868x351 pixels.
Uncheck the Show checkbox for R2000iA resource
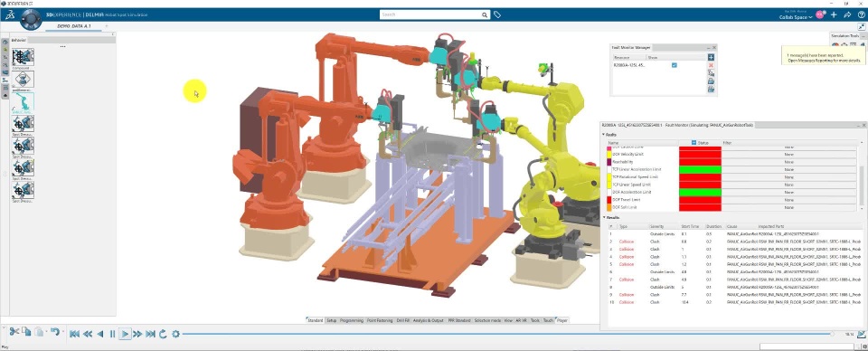pos(675,65)
